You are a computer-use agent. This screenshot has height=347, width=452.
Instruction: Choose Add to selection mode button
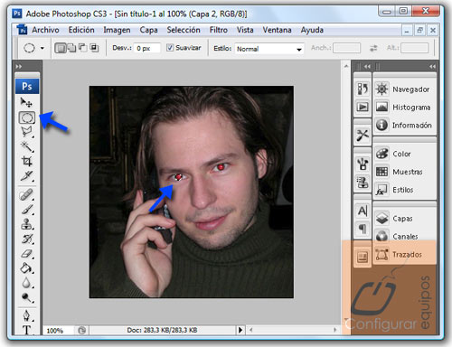[x=71, y=48]
